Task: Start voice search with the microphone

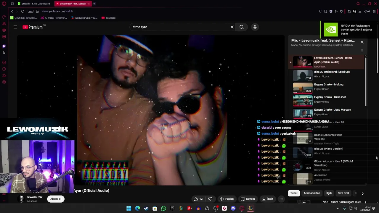Action: [255, 27]
